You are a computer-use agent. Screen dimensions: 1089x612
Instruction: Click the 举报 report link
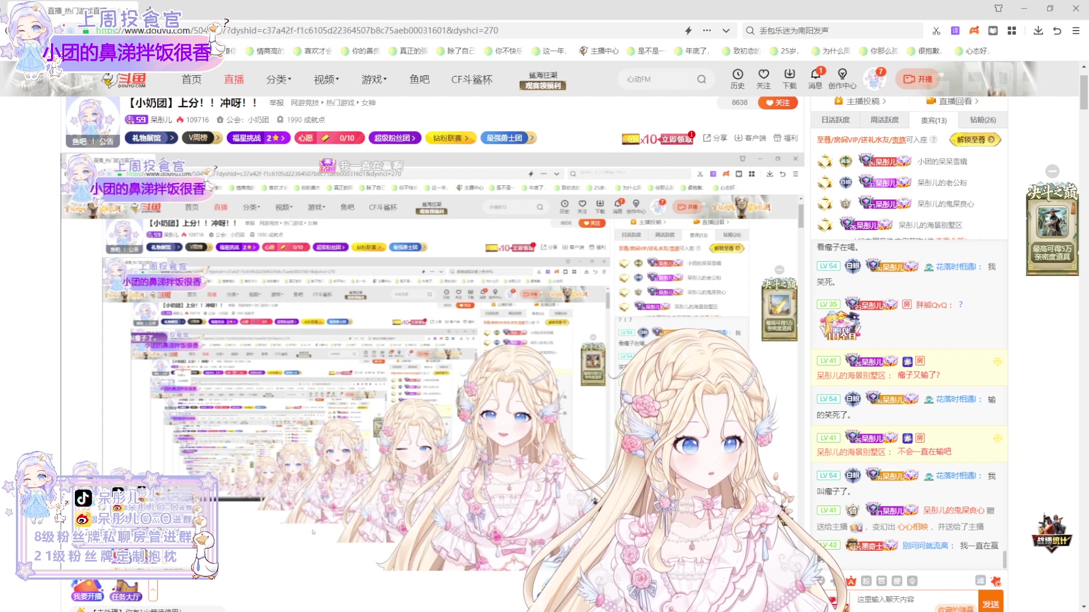coord(276,103)
